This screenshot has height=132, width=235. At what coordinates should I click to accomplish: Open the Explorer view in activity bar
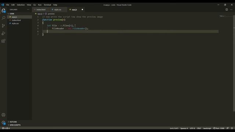pyautogui.click(x=3, y=11)
